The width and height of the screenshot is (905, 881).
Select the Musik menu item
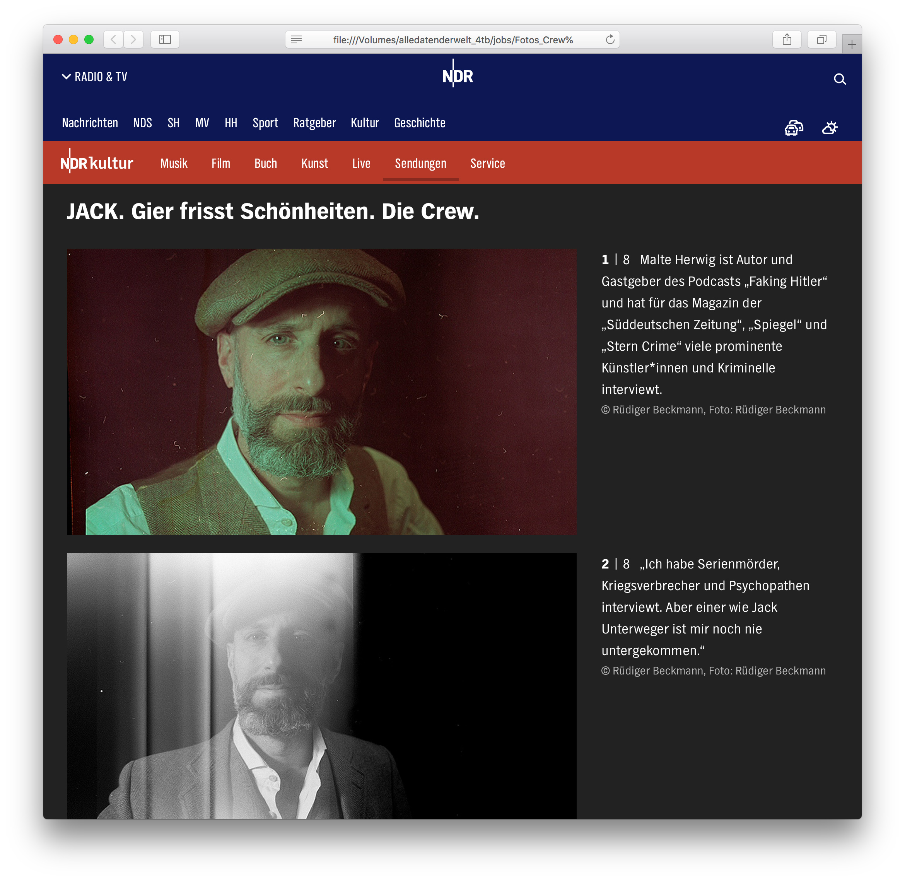click(174, 163)
